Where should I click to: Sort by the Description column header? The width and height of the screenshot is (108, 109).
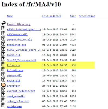point(87,16)
